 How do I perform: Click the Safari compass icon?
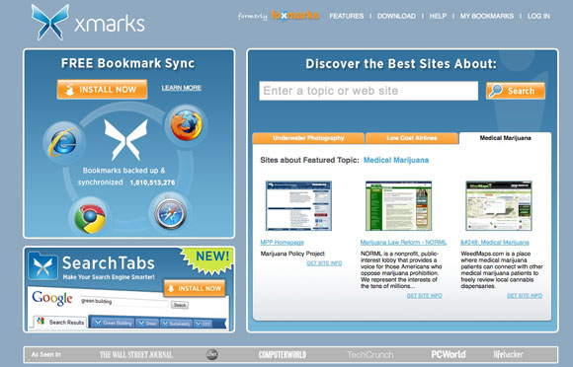(x=171, y=214)
